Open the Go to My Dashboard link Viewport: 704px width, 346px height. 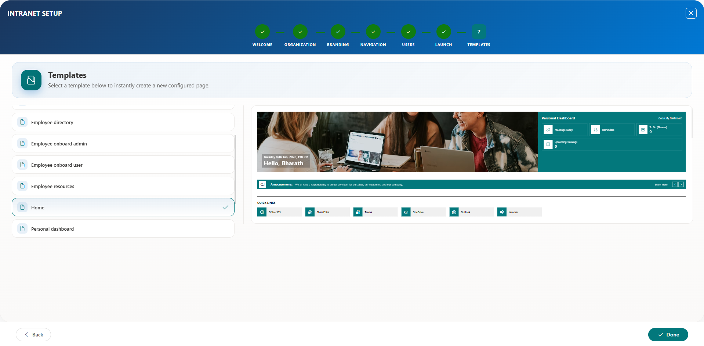tap(670, 118)
